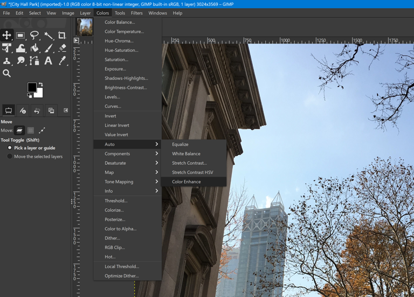Select the Warp Transform tool
414x297 pixels.
[x=20, y=48]
